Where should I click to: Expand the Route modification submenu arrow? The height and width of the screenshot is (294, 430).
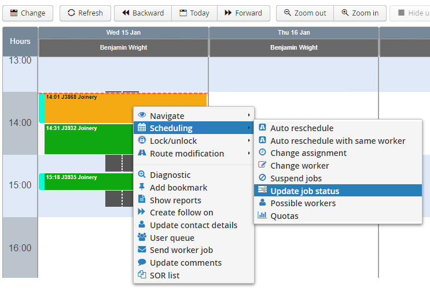click(x=249, y=153)
